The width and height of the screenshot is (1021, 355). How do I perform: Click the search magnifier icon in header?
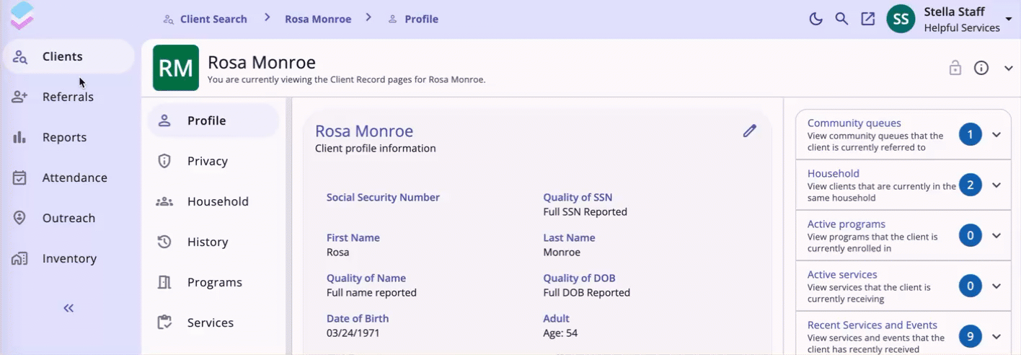click(841, 19)
